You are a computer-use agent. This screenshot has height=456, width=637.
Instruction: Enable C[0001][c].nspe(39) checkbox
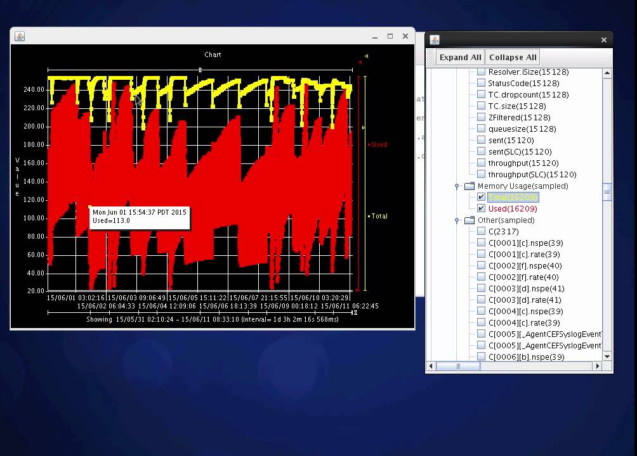coord(481,243)
